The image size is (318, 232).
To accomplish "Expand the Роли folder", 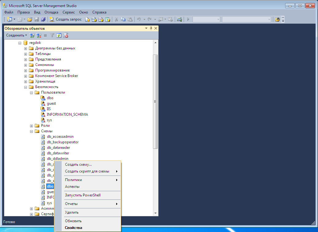I will (32, 126).
